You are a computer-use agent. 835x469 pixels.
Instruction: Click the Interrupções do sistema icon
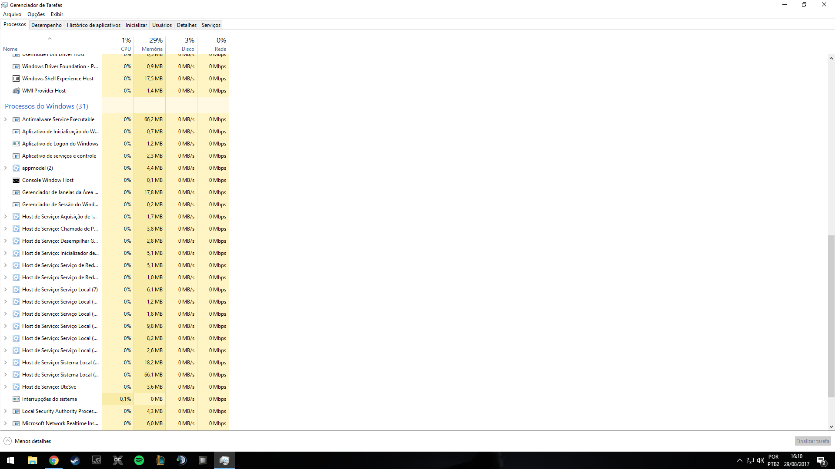tap(16, 399)
